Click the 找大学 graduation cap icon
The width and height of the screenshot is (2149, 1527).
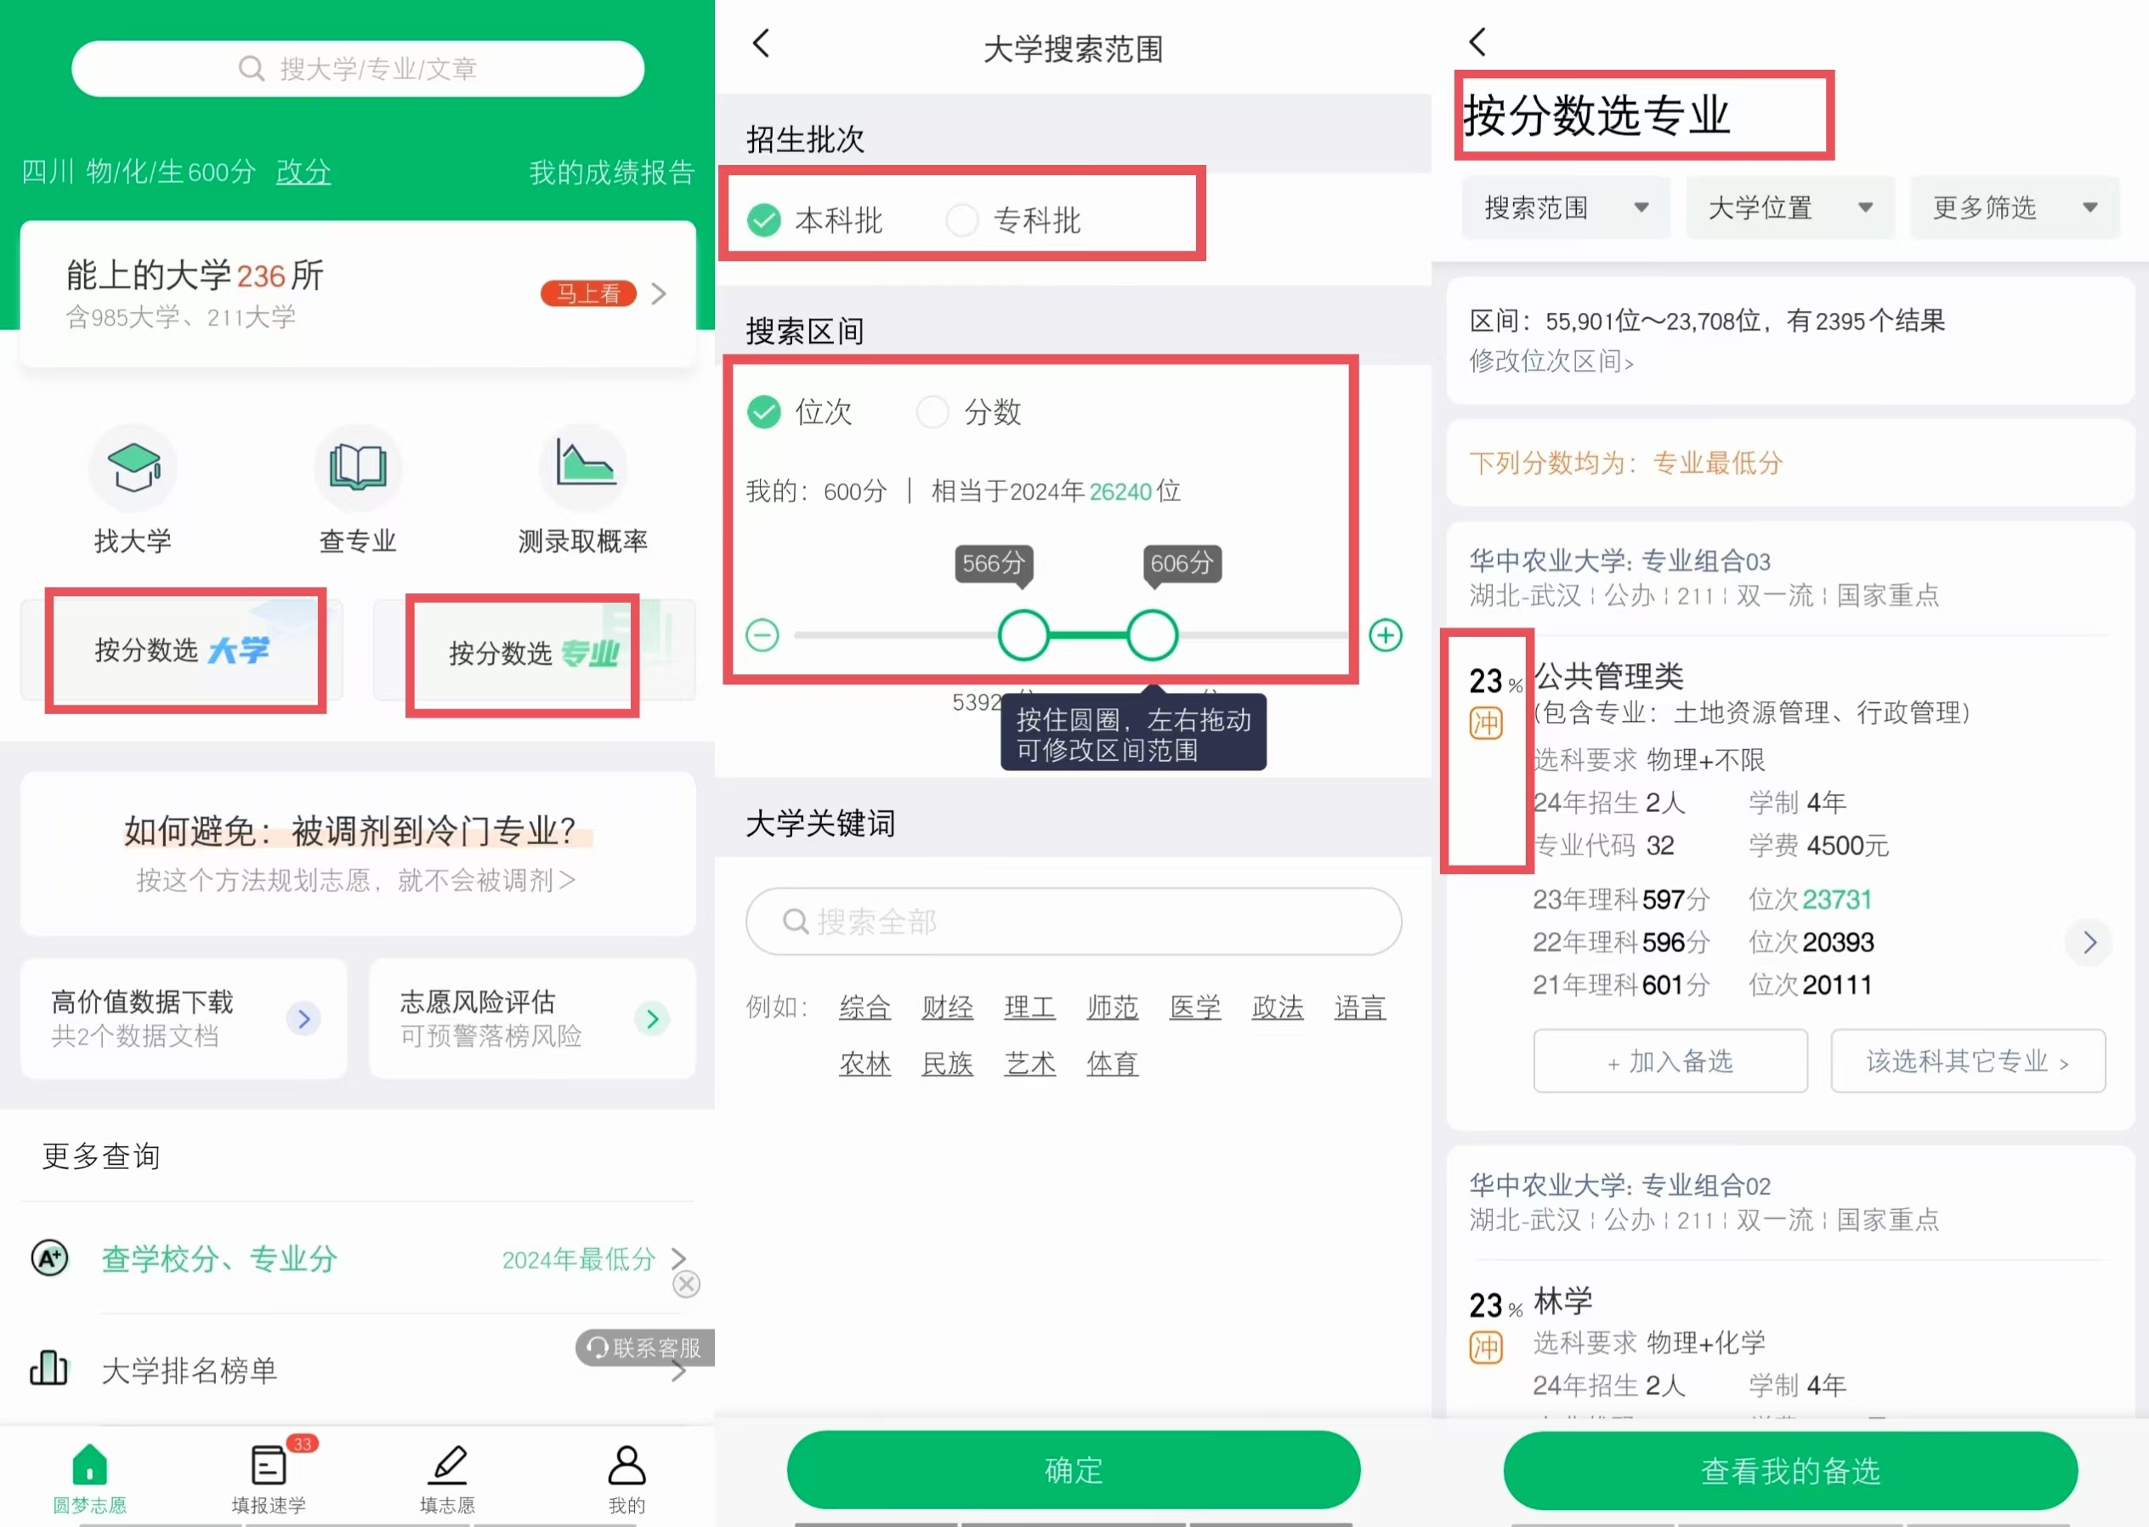133,468
